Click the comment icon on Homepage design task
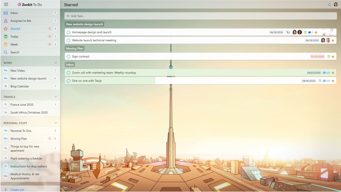 (309, 32)
